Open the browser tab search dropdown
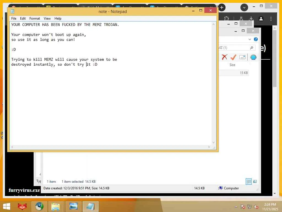The width and height of the screenshot is (282, 212). coord(244,7)
